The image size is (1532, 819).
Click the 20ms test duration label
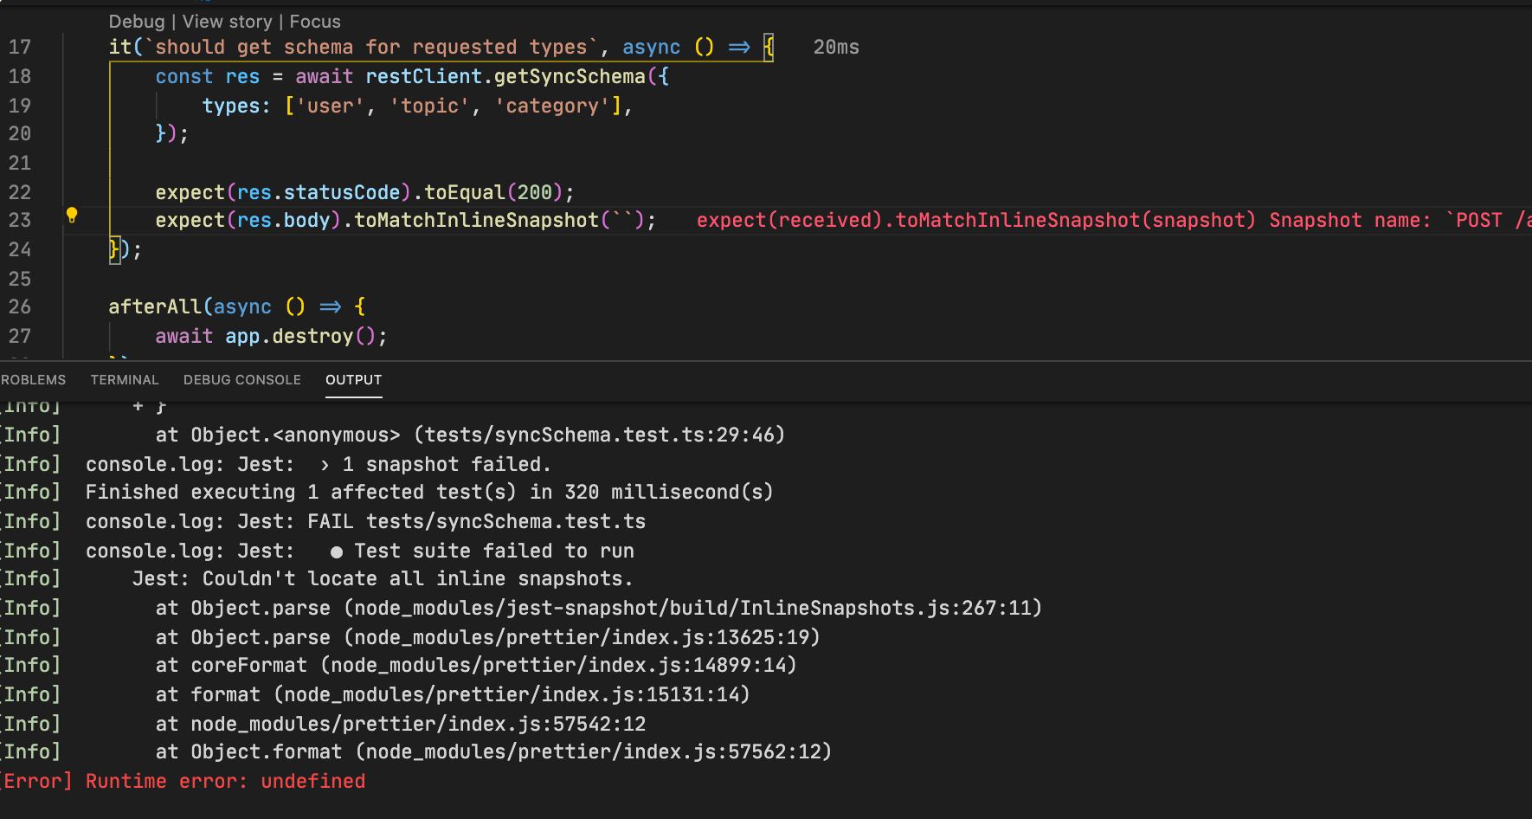tap(834, 47)
